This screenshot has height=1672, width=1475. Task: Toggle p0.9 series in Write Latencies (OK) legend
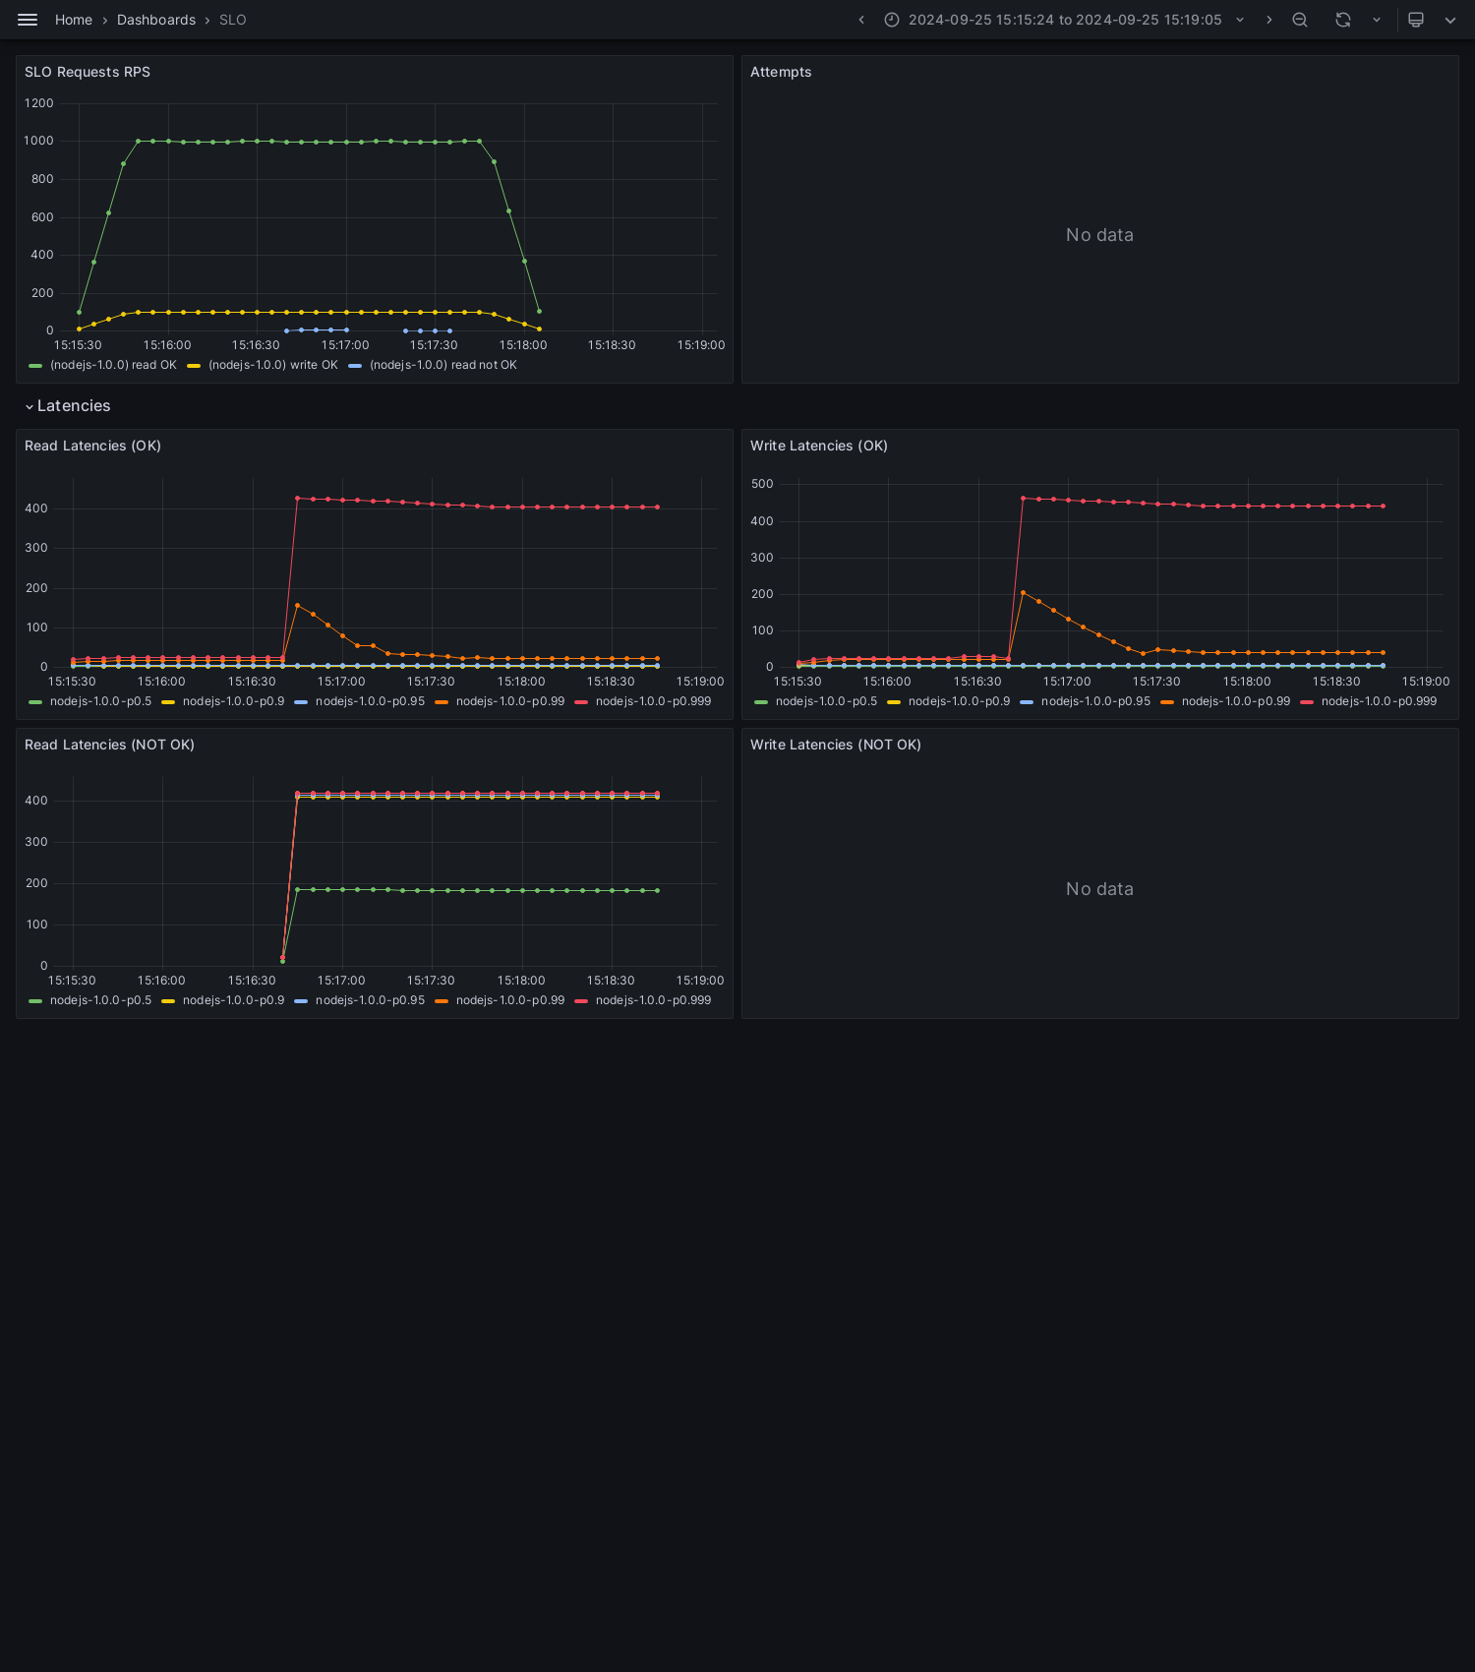pyautogui.click(x=959, y=701)
